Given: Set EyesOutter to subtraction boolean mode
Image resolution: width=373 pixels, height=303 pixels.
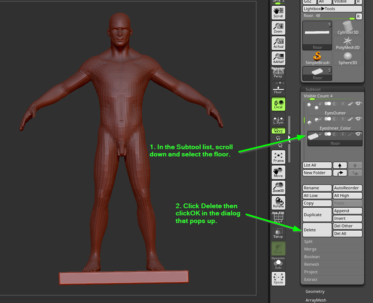Looking at the screenshot, I should point(335,104).
